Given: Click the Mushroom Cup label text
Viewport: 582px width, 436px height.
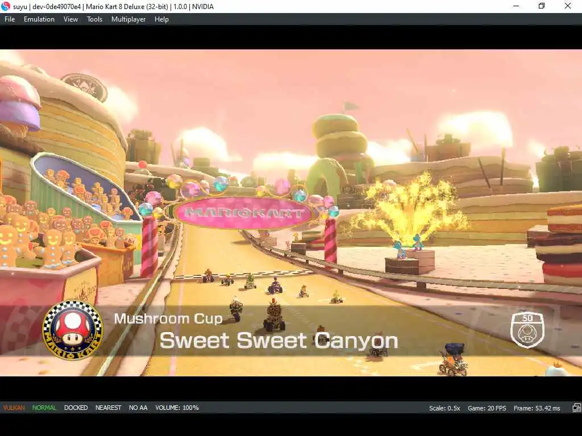Looking at the screenshot, I should (x=168, y=318).
